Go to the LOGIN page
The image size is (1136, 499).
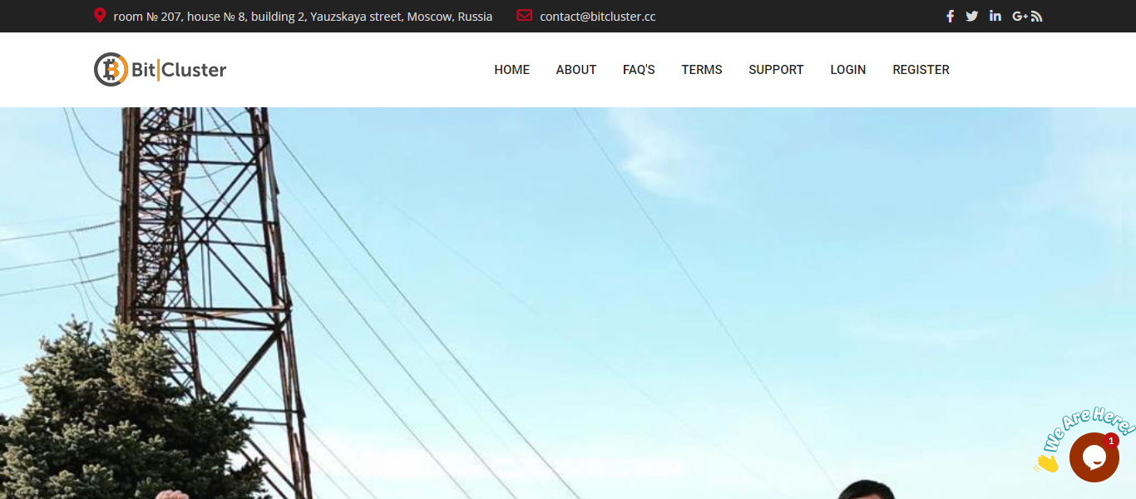pos(847,70)
